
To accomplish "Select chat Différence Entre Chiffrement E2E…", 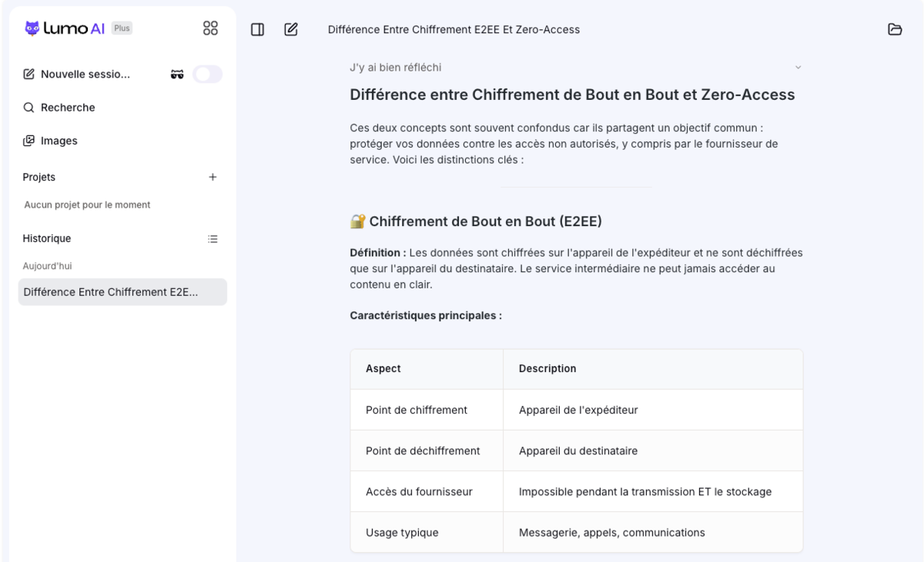I will tap(122, 292).
